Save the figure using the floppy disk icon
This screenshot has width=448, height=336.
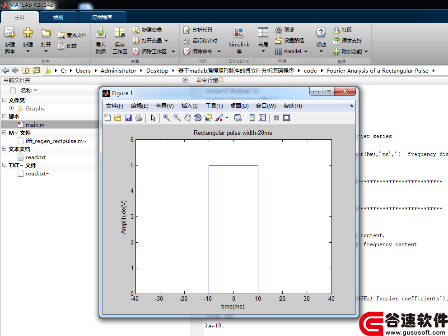tap(128, 118)
